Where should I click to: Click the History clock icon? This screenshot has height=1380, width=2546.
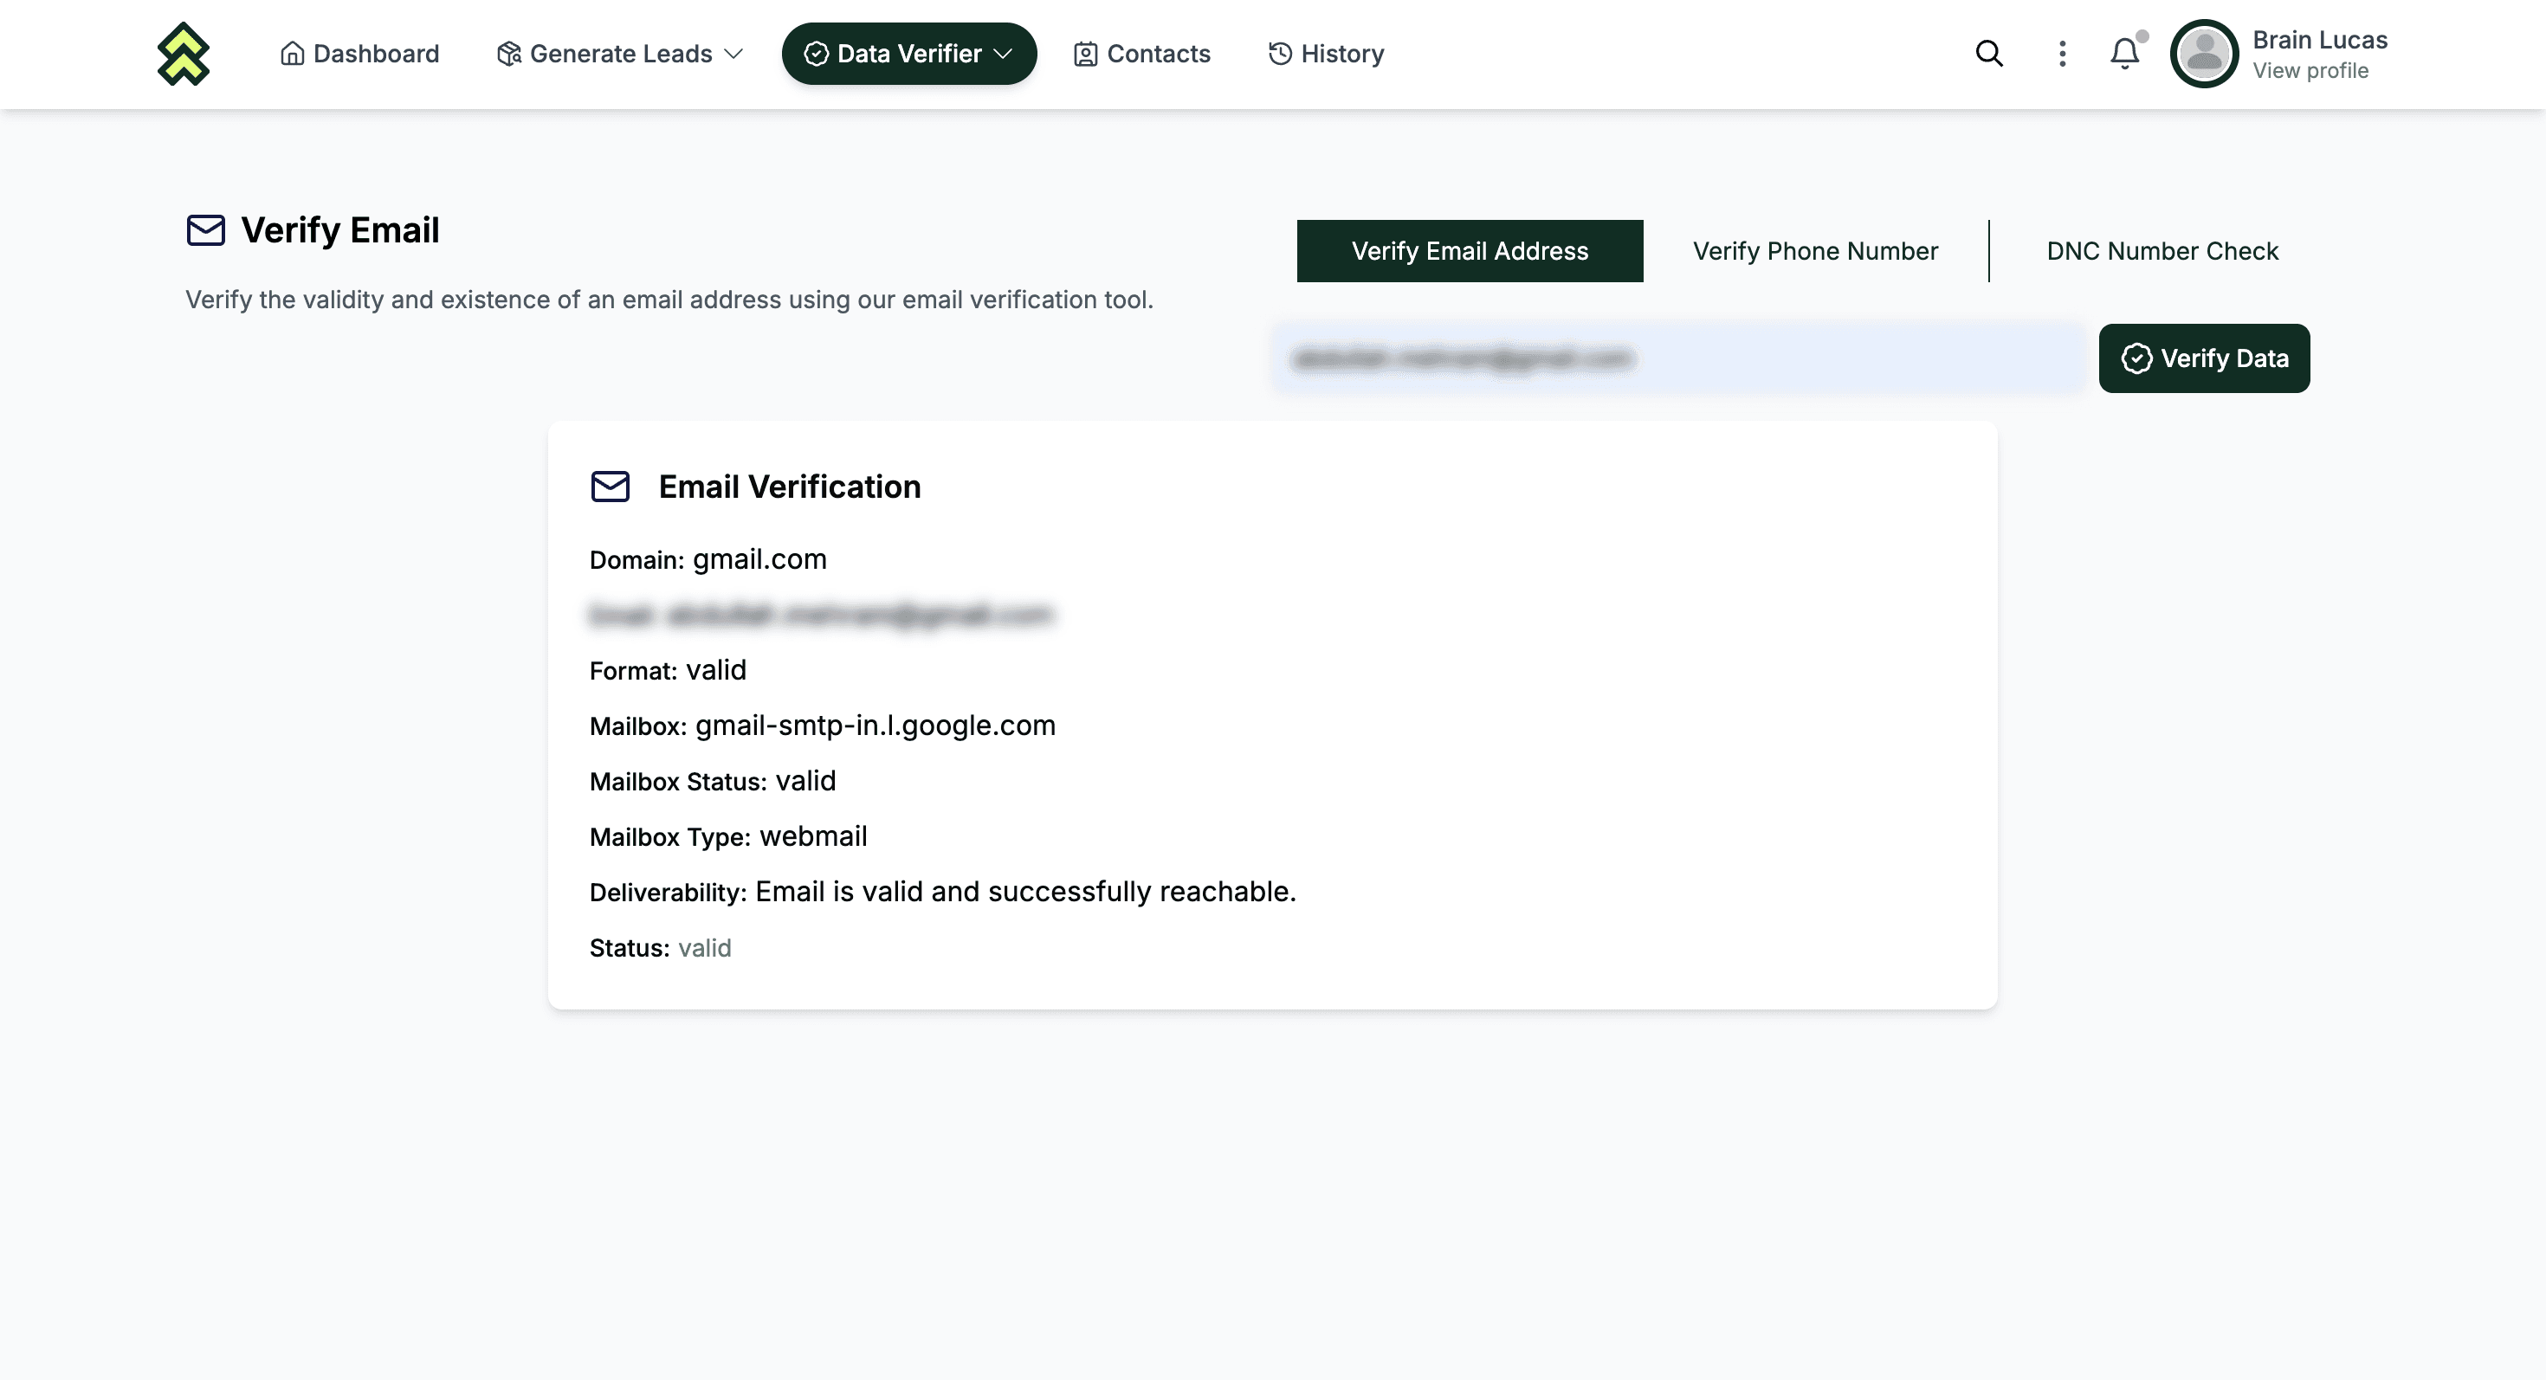[x=1280, y=54]
